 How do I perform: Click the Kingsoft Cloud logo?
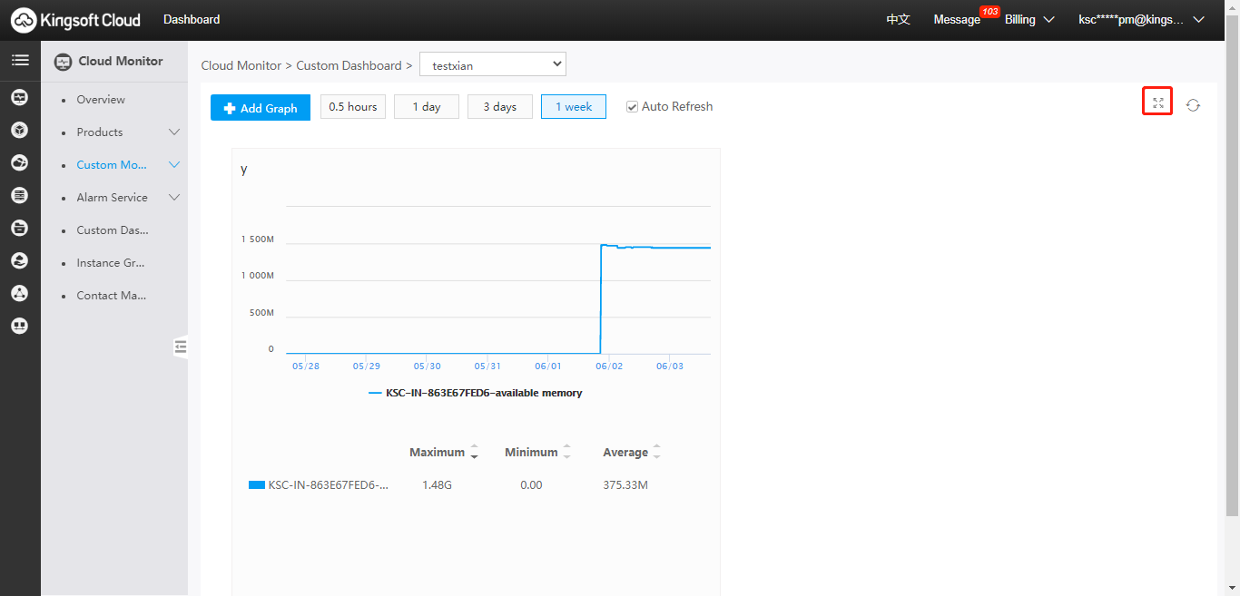click(x=76, y=19)
